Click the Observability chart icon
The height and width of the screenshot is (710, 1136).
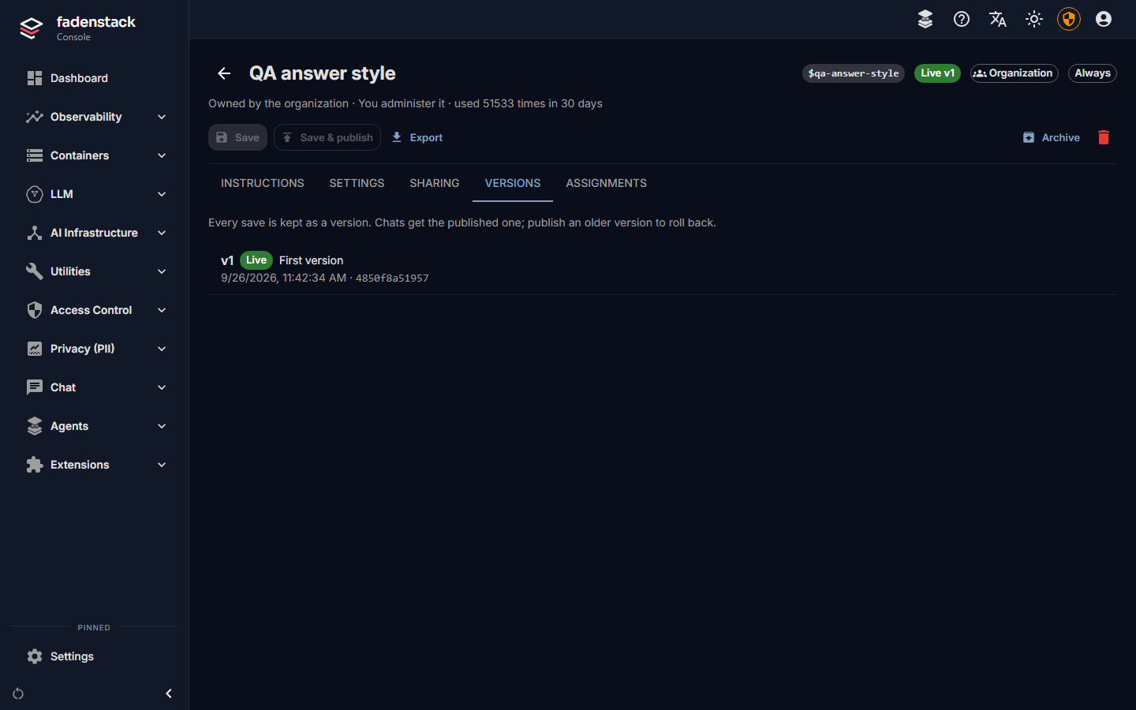(35, 117)
